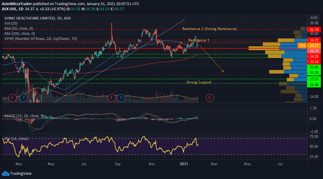Click the Vol (20) indicator legend
Screen dimensions: 323x179
point(11,23)
